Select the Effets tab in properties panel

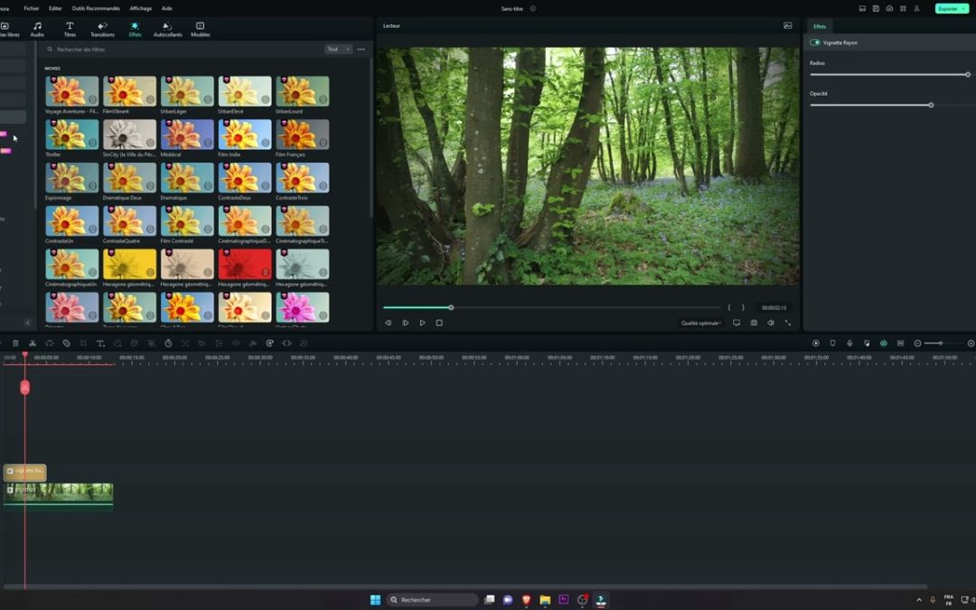(x=820, y=26)
